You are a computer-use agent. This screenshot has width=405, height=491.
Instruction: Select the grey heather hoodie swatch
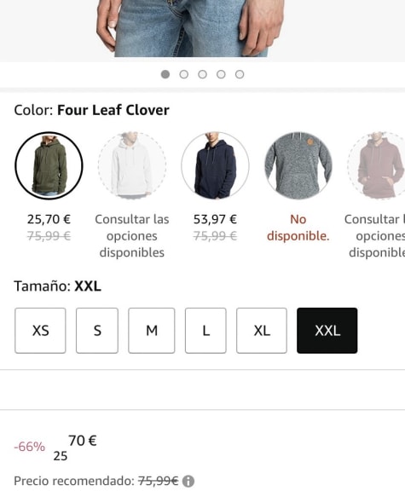[298, 165]
